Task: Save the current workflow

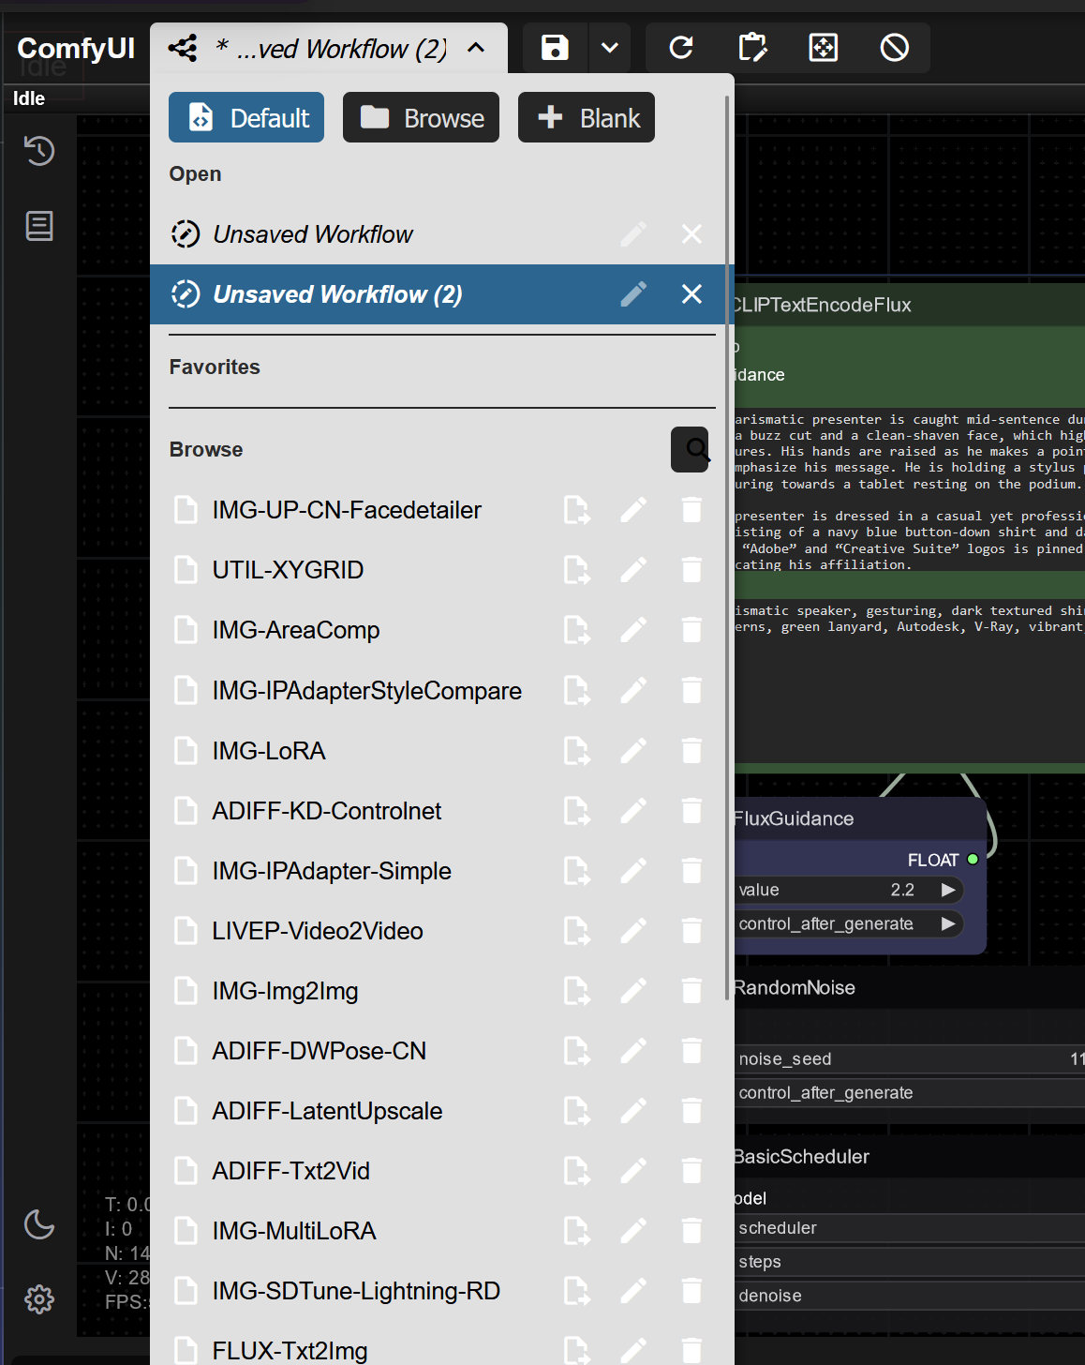Action: click(555, 47)
